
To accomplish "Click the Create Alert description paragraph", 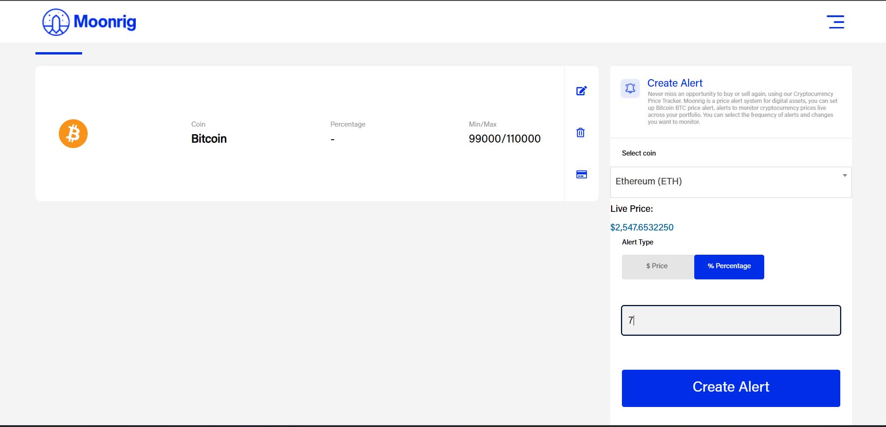I will tap(742, 108).
